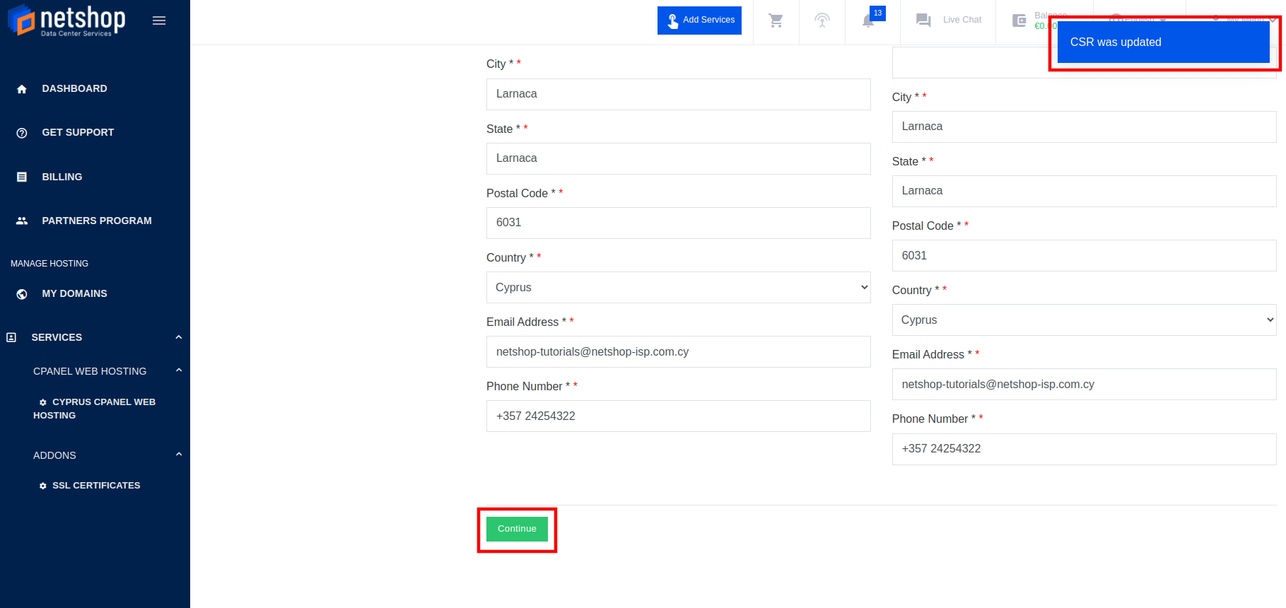This screenshot has height=608, width=1286.
Task: Click the Partners Program people icon
Action: 22,221
